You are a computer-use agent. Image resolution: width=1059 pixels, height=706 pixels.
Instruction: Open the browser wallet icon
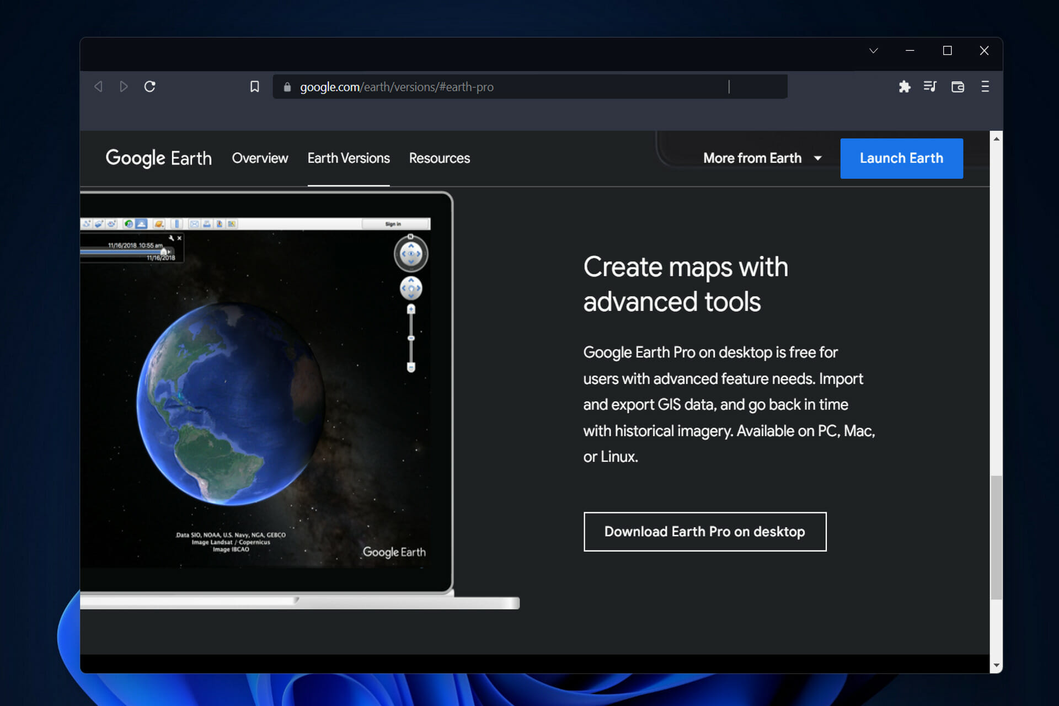pos(958,87)
